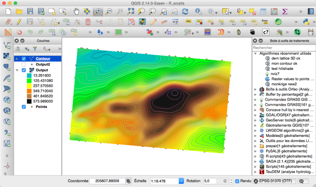Save the project with the floppy icon
This screenshot has height=187, width=316.
(30, 11)
